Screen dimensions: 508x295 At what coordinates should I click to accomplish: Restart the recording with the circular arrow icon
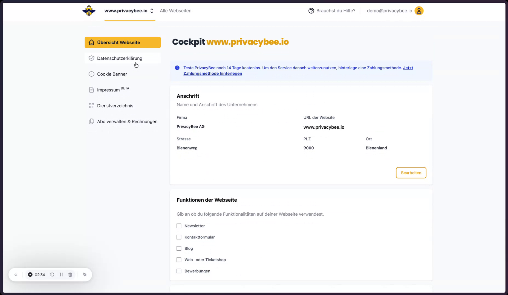(x=52, y=274)
